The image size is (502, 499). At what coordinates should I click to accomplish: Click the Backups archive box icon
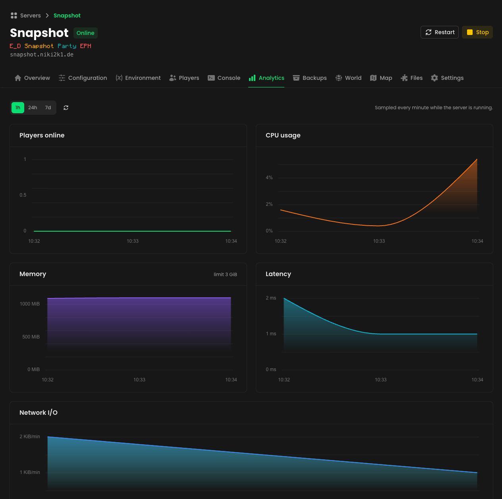(x=296, y=78)
